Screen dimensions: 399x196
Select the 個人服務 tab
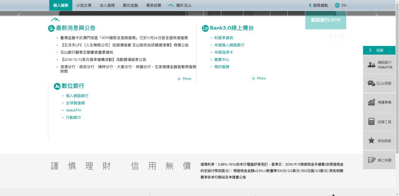pyautogui.click(x=60, y=5)
